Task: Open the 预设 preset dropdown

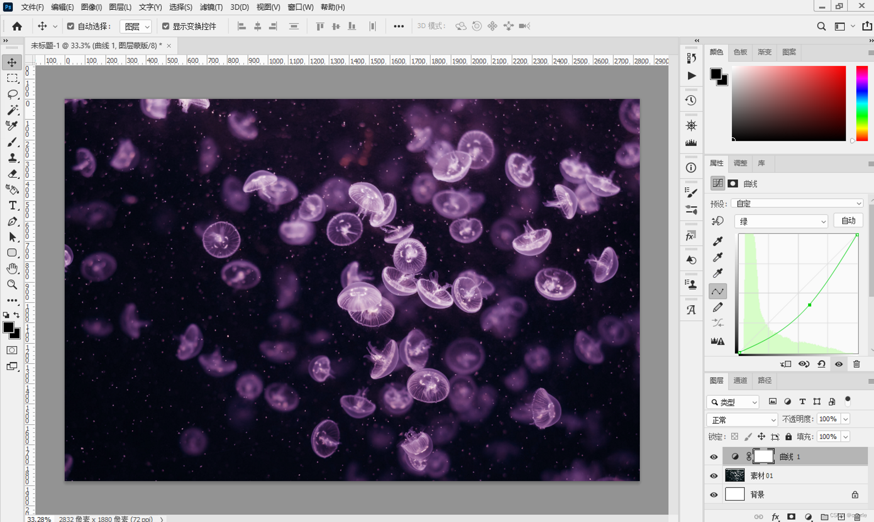Action: tap(797, 204)
